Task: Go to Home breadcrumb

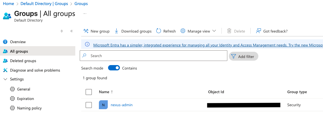Action: pos(9,4)
